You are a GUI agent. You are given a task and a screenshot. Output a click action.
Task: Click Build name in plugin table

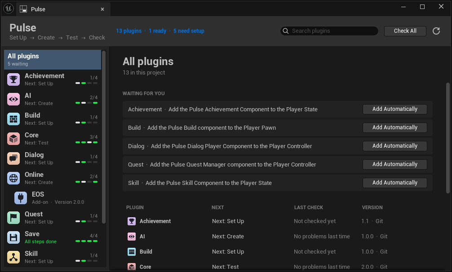[x=146, y=251]
